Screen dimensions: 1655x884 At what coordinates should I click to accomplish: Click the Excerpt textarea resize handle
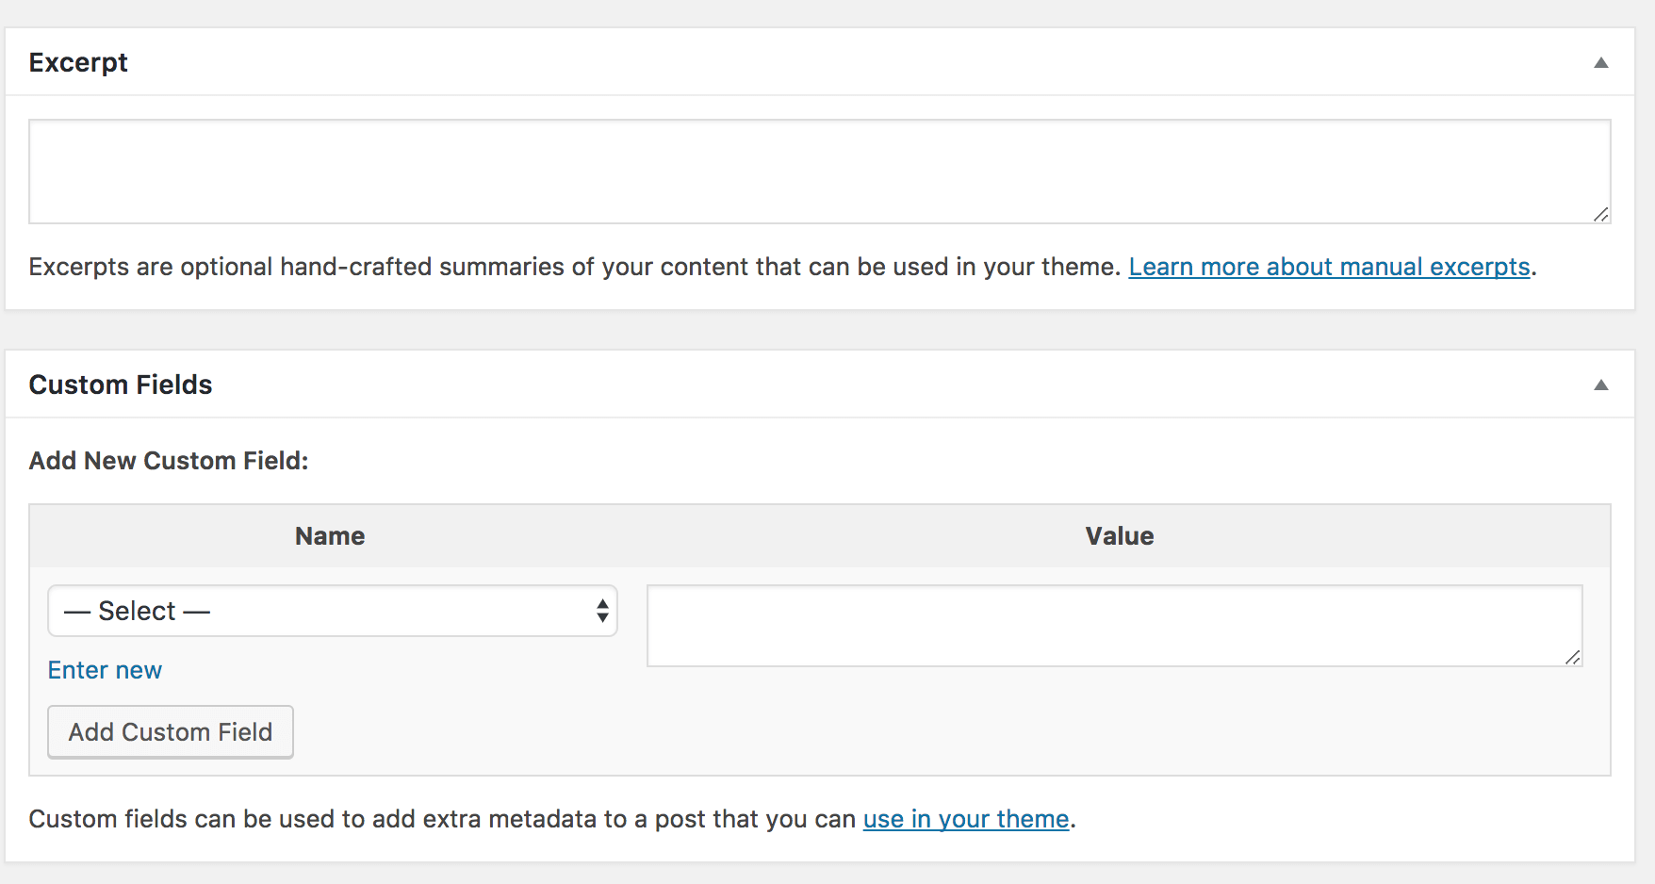(1600, 215)
